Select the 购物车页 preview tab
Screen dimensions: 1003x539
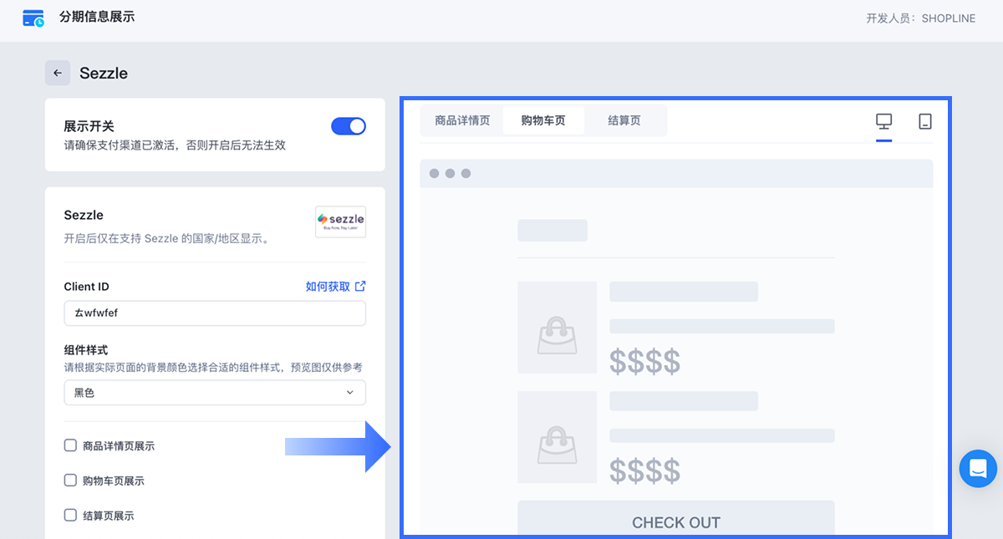point(543,120)
